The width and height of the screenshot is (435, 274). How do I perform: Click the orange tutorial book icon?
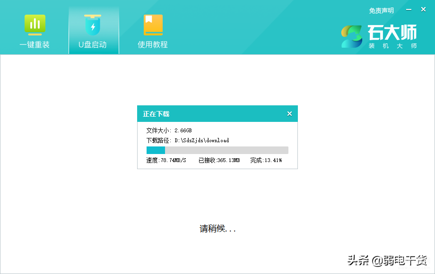[x=153, y=25]
